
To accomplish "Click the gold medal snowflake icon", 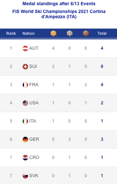I will [53, 33].
